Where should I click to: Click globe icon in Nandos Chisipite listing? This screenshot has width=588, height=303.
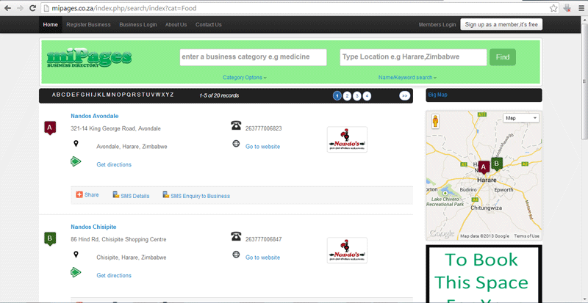(236, 255)
